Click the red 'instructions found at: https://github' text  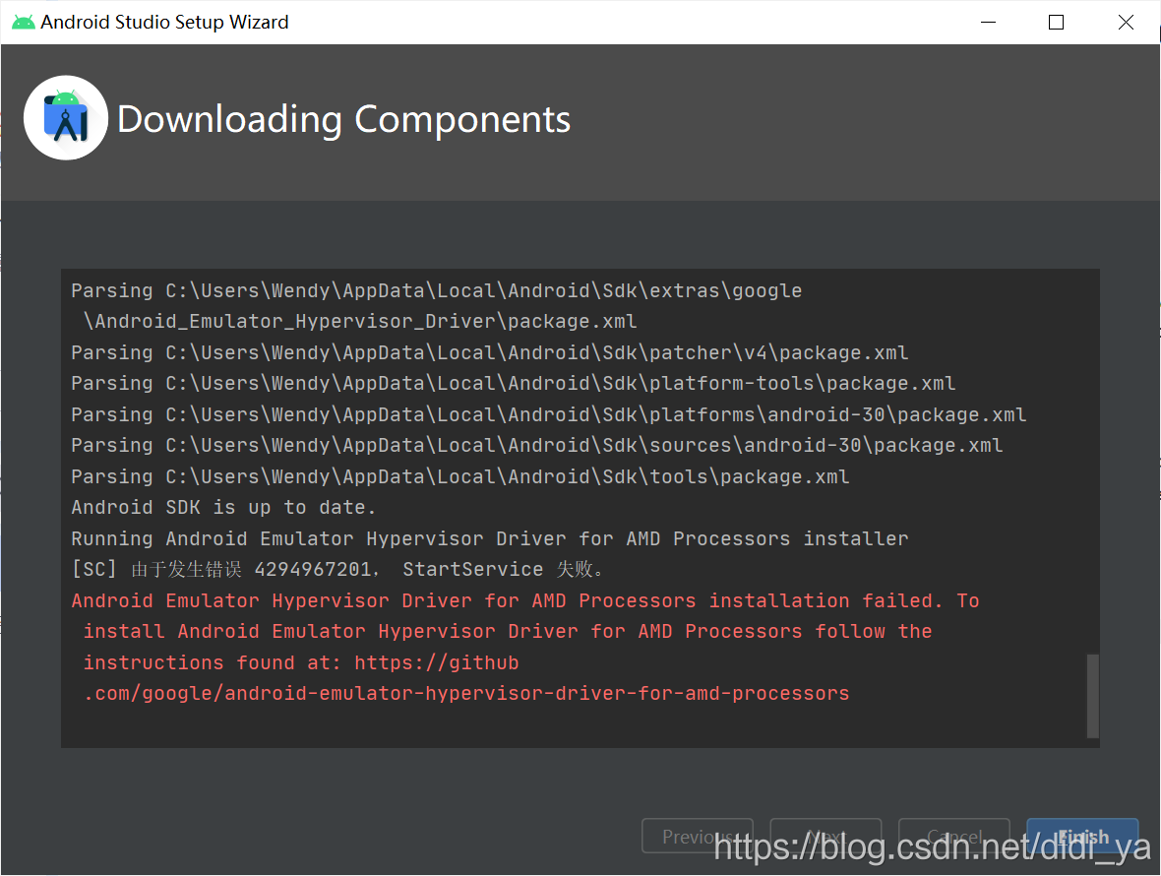click(x=301, y=662)
